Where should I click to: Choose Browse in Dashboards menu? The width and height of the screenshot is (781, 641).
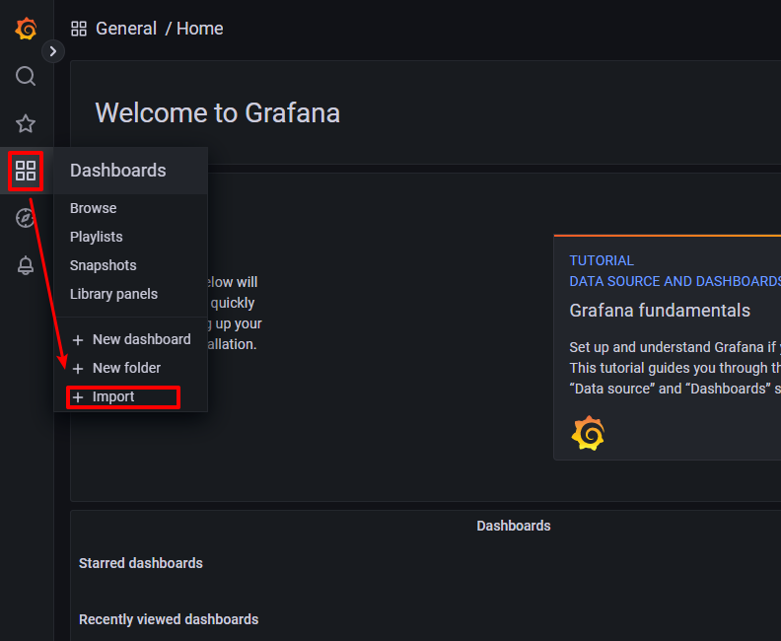[93, 208]
